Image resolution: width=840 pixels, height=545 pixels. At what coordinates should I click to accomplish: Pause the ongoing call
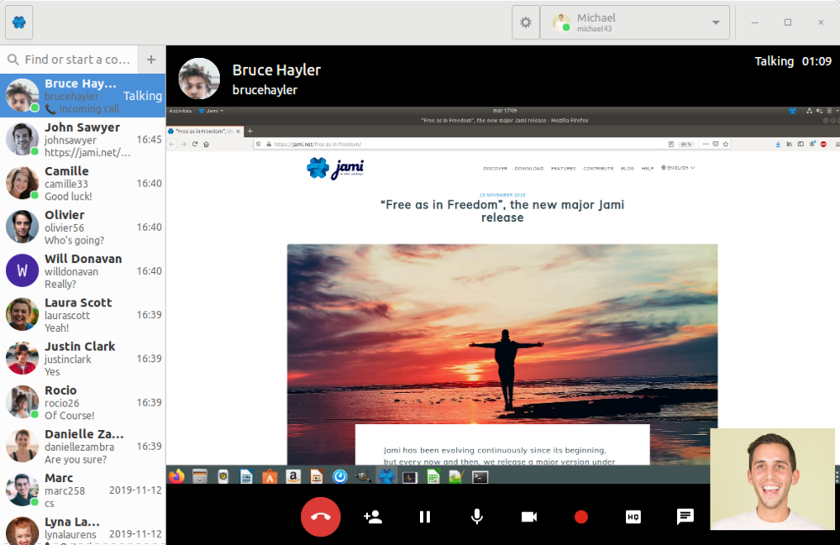click(x=425, y=516)
